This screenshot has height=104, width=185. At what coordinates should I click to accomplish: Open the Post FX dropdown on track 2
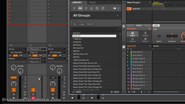pyautogui.click(x=37, y=52)
